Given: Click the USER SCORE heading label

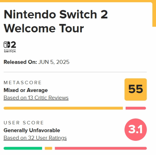Looking at the screenshot, I should tap(24, 123).
